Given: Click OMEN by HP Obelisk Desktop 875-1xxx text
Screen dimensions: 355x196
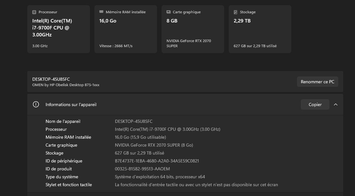Looking at the screenshot, I should point(66,85).
